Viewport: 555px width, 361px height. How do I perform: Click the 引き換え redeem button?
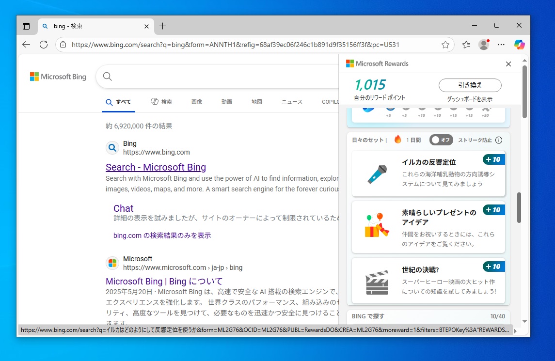tap(470, 85)
